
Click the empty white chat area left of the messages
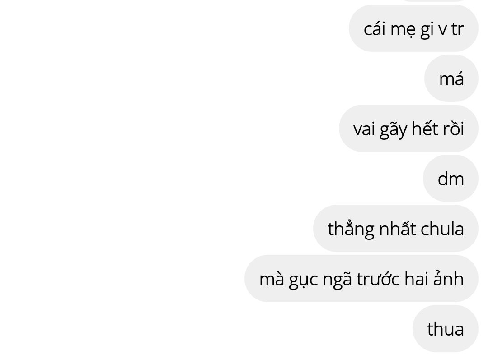pos(125,177)
